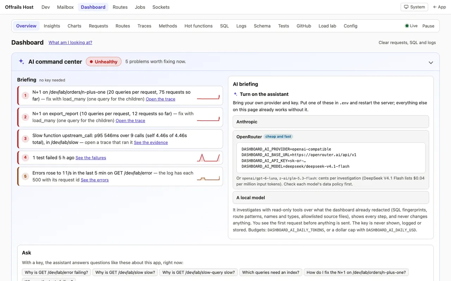Screen dimensions: 451x281
Task: Click the AI command center sparkle icon
Action: point(21,61)
